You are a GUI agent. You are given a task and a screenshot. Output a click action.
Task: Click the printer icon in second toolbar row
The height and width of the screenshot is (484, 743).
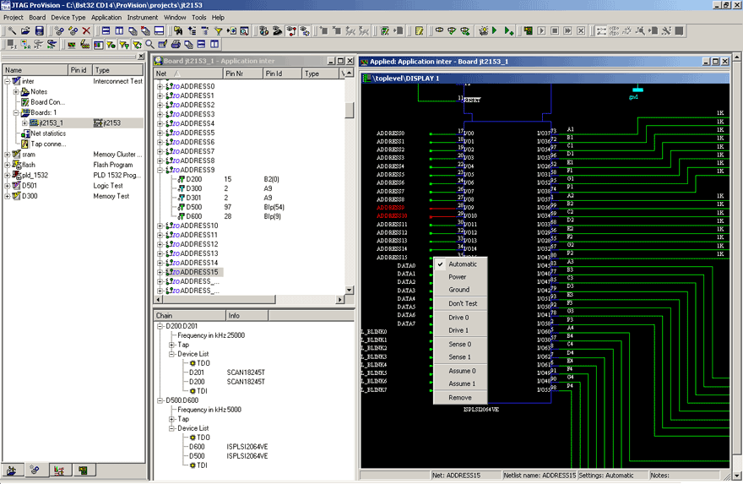(x=176, y=44)
